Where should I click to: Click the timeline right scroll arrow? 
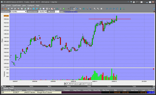coord(154,86)
